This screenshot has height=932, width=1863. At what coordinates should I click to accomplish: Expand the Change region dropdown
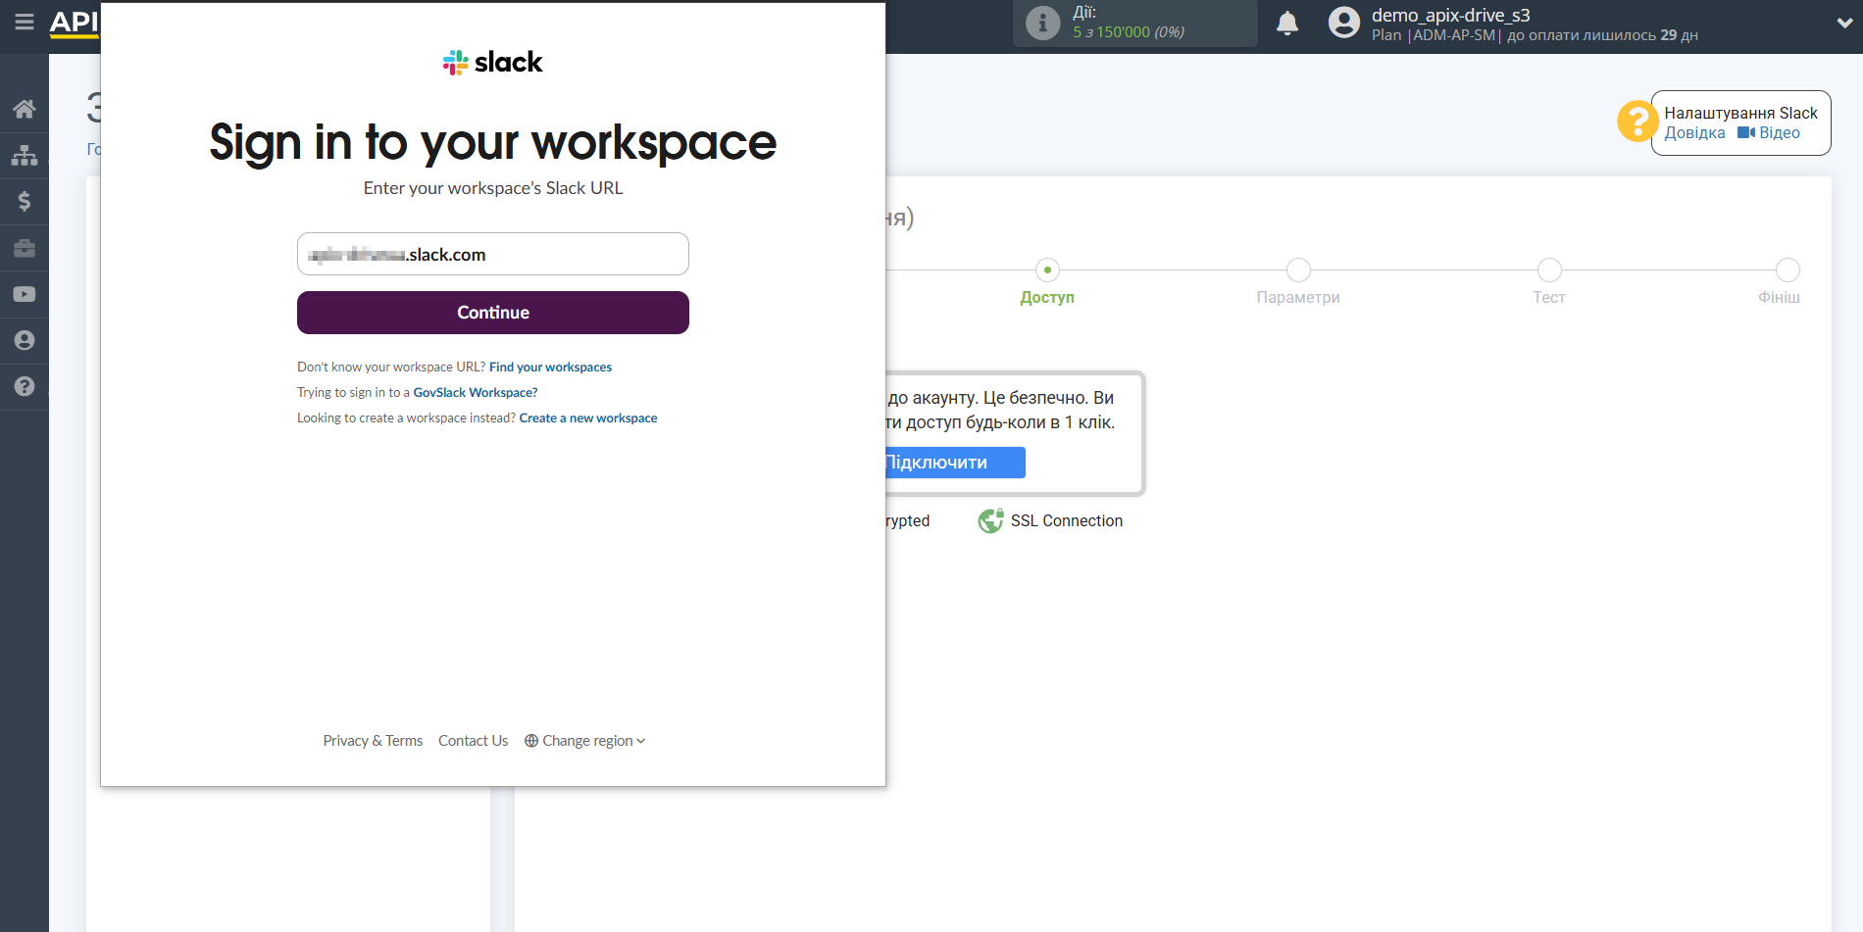click(585, 741)
